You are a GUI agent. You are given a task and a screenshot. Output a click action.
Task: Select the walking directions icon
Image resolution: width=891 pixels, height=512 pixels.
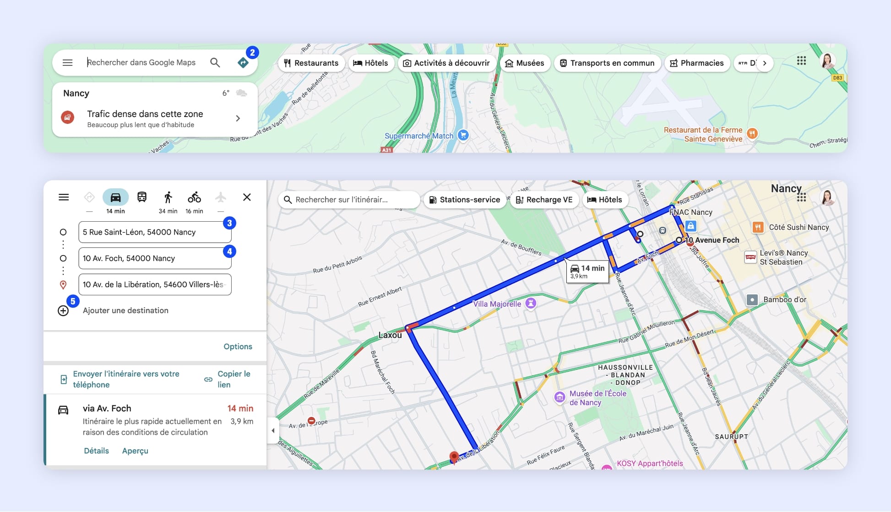coord(168,197)
